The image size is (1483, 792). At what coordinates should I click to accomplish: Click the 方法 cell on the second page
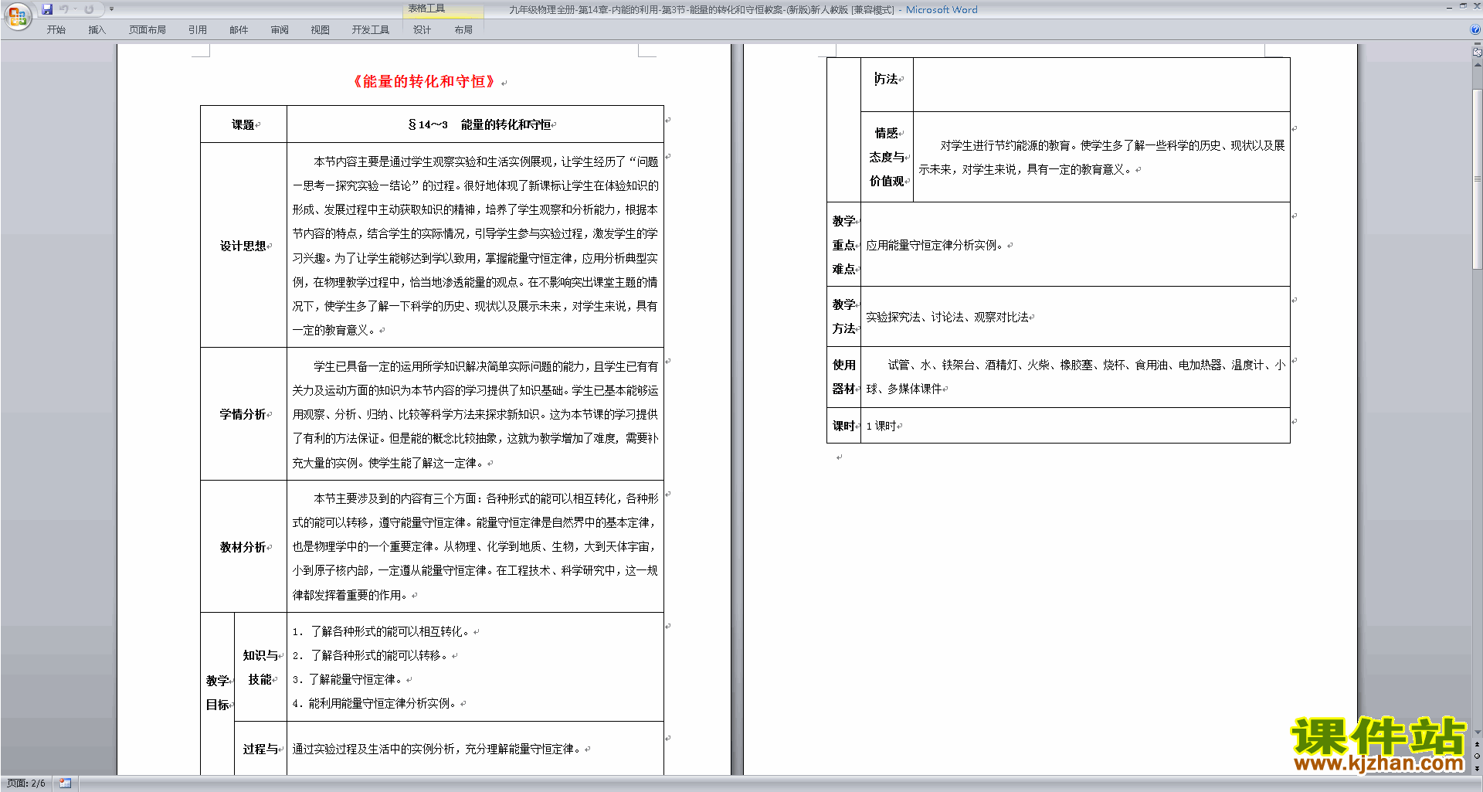coord(887,79)
